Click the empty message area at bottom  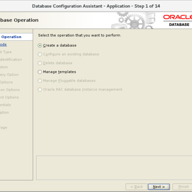tap(114, 168)
